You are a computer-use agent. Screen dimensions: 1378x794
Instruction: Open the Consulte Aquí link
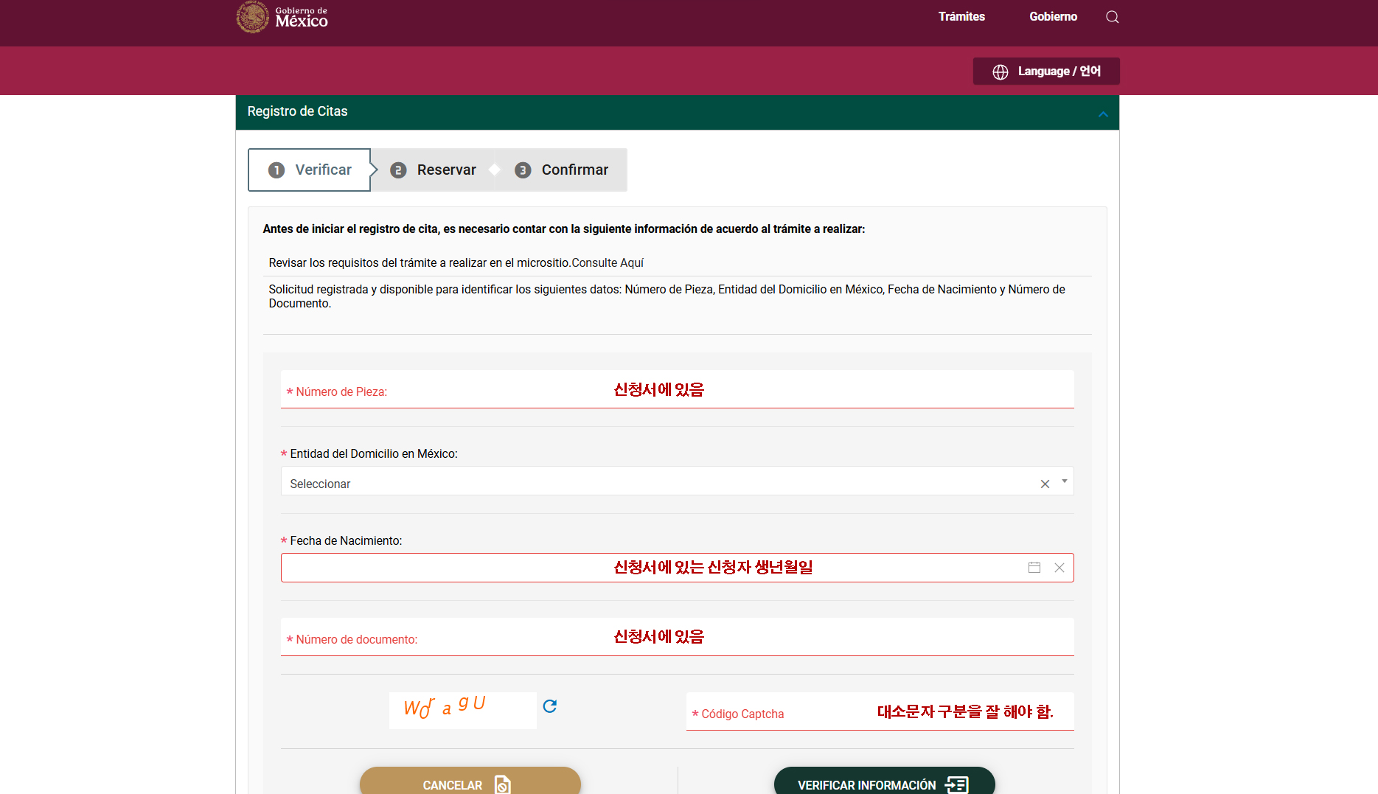pos(608,262)
